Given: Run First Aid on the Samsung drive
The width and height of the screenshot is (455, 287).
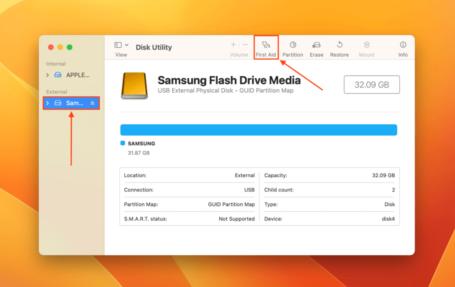Looking at the screenshot, I should pyautogui.click(x=266, y=47).
